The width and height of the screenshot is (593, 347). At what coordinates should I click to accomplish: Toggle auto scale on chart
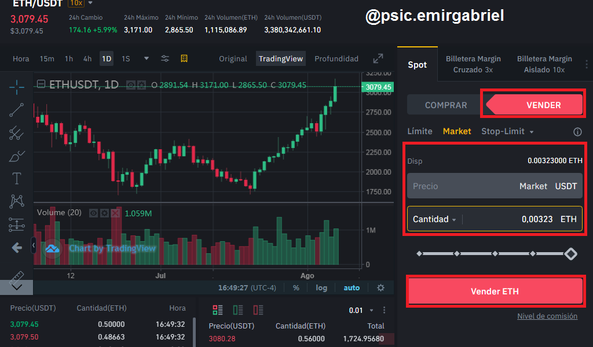[x=352, y=287]
